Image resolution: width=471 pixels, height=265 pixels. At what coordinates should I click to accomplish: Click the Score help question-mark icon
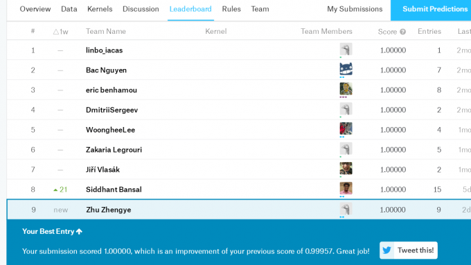pos(403,32)
